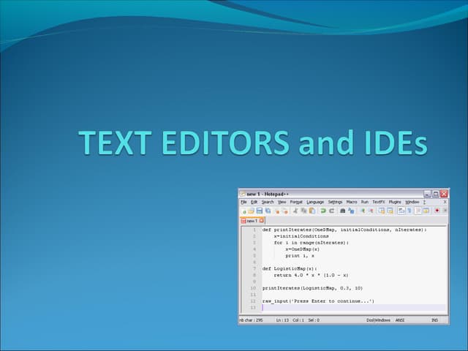The width and height of the screenshot is (468, 351).
Task: Toggle the INS insert mode indicator
Action: coord(434,320)
